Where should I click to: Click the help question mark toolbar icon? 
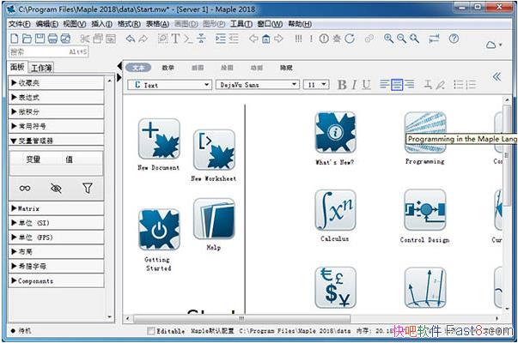454,39
